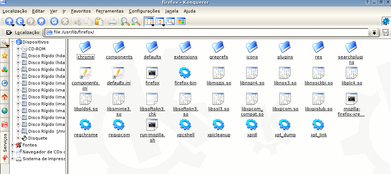391x174 pixels.
Task: Expand the Disquete tree node
Action: (18, 138)
